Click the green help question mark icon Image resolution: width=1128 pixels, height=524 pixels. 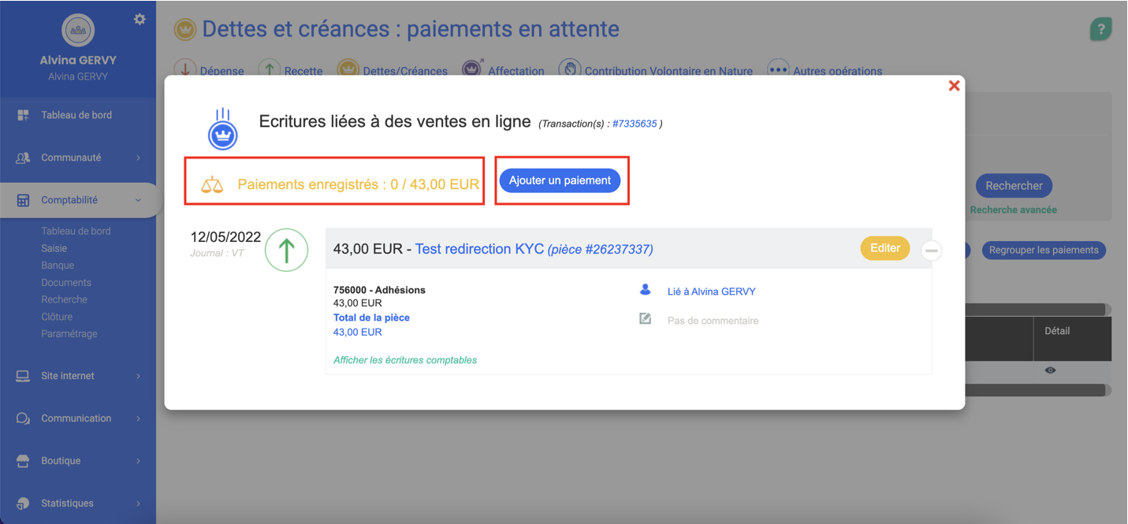click(1100, 30)
